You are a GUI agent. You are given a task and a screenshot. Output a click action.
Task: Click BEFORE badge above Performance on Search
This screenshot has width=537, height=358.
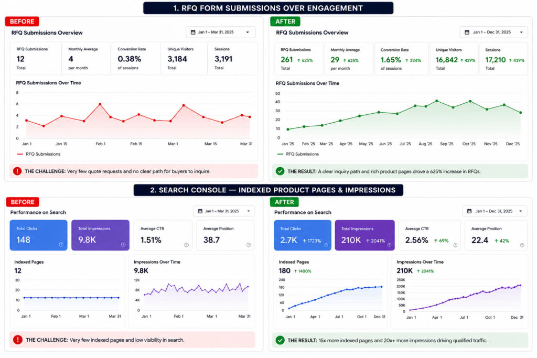[x=22, y=202]
